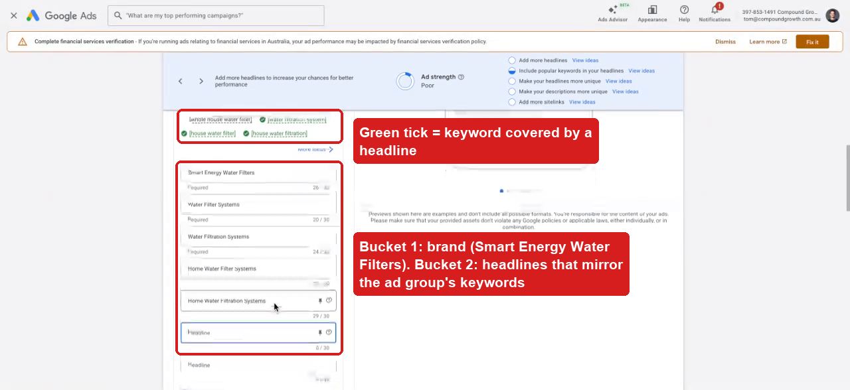Pin the empty focused headline field
The image size is (850, 390).
point(320,332)
